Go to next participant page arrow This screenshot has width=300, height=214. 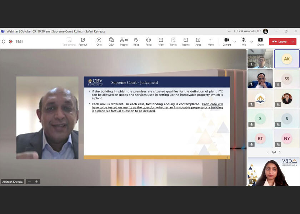(280, 152)
